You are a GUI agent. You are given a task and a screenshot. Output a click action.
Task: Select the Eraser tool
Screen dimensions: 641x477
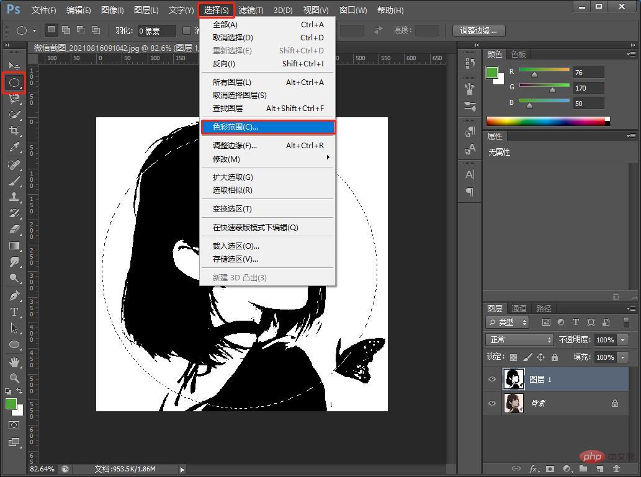(x=14, y=230)
